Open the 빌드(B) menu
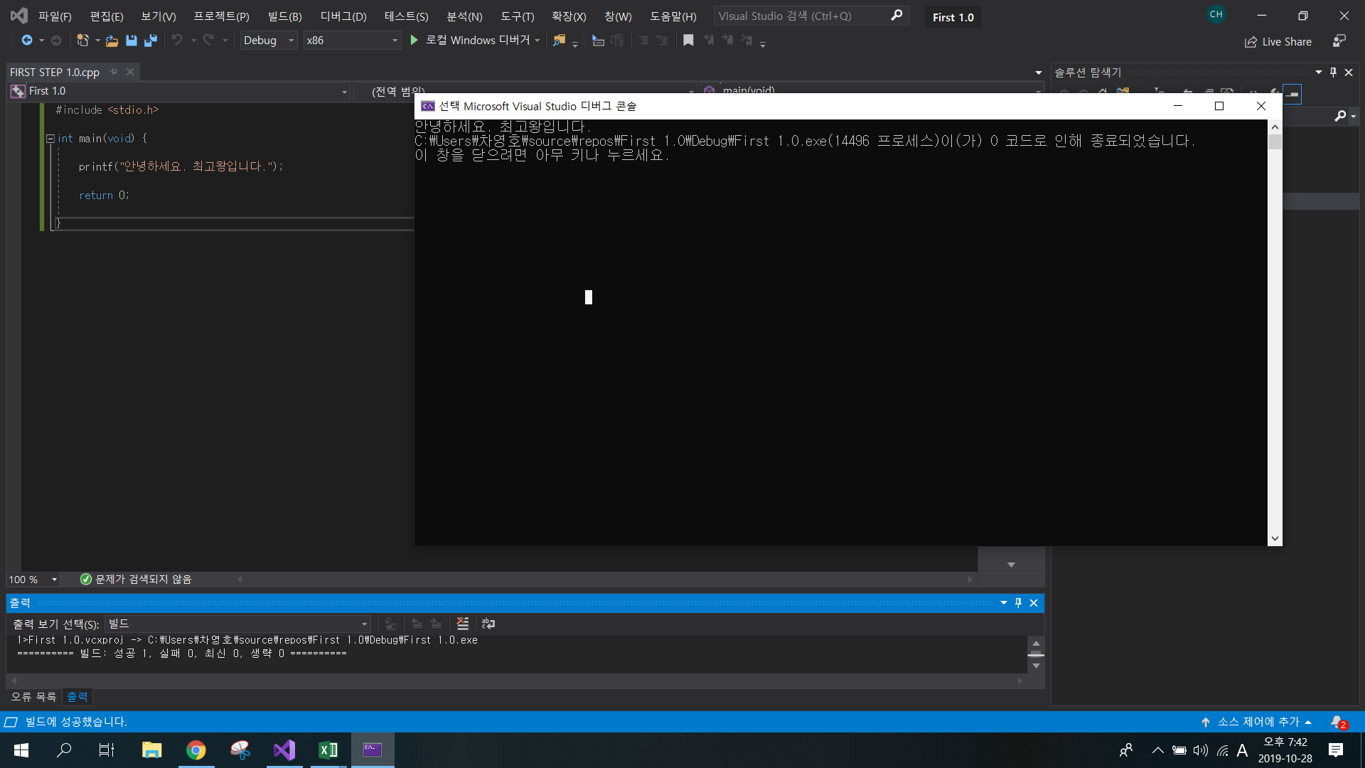The width and height of the screenshot is (1365, 768). click(x=285, y=16)
